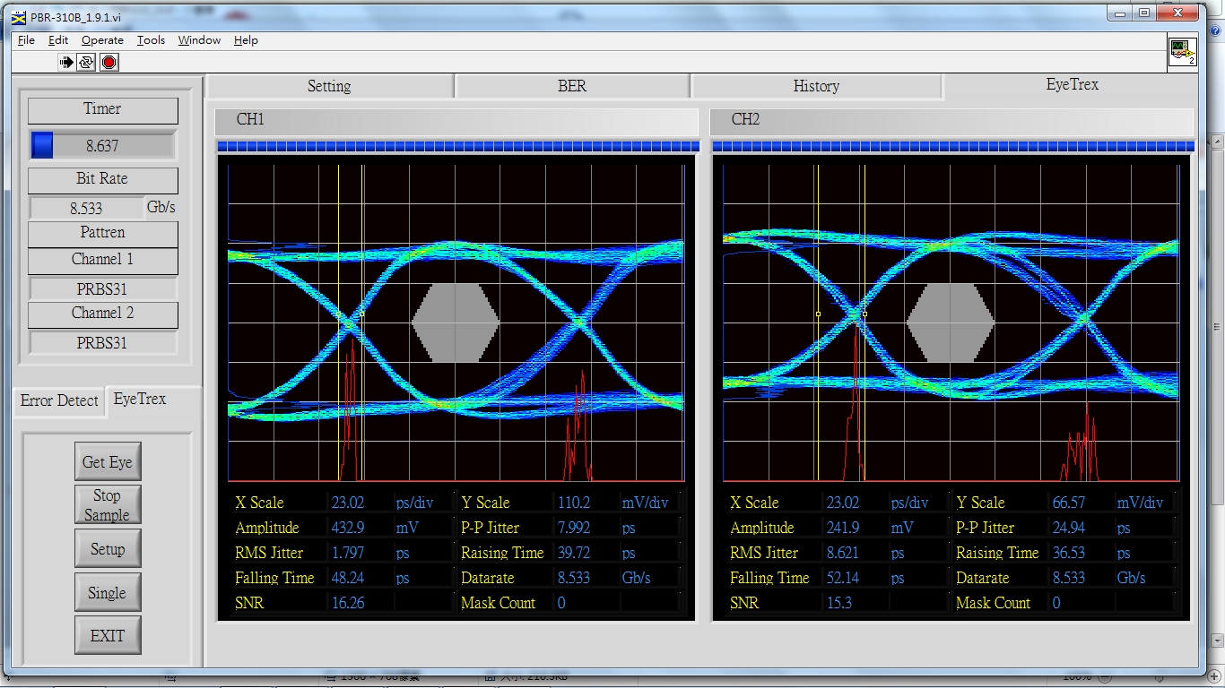This screenshot has width=1225, height=688.
Task: Click the Single button
Action: (x=107, y=593)
